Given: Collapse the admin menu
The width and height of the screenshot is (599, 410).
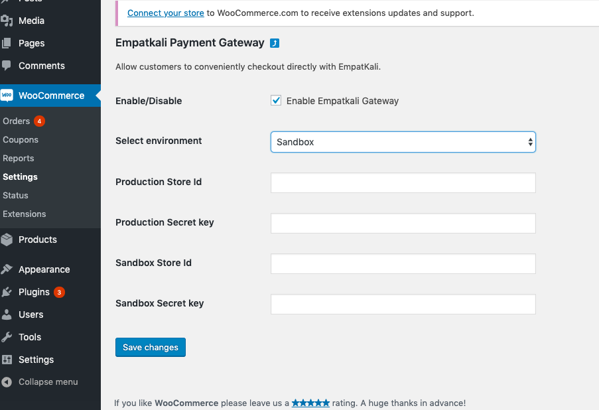Looking at the screenshot, I should [40, 381].
